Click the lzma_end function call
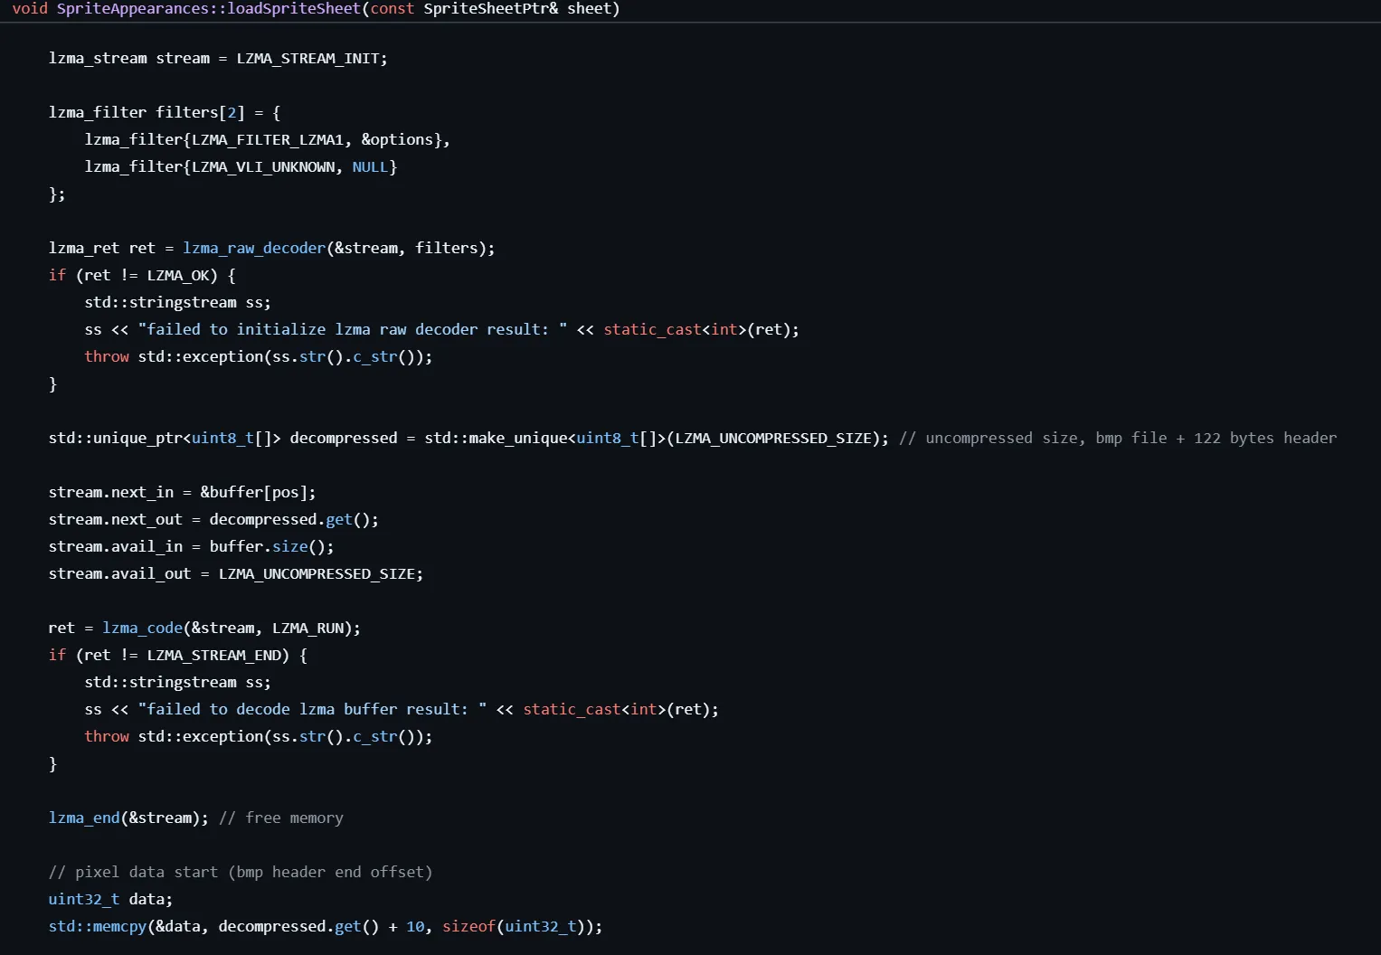Screen dimensions: 1381x955 click(x=84, y=818)
